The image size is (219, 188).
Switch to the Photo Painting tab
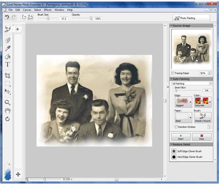click(191, 18)
